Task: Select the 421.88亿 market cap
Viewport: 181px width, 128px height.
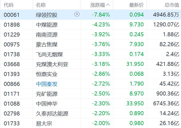Action: coord(168,64)
